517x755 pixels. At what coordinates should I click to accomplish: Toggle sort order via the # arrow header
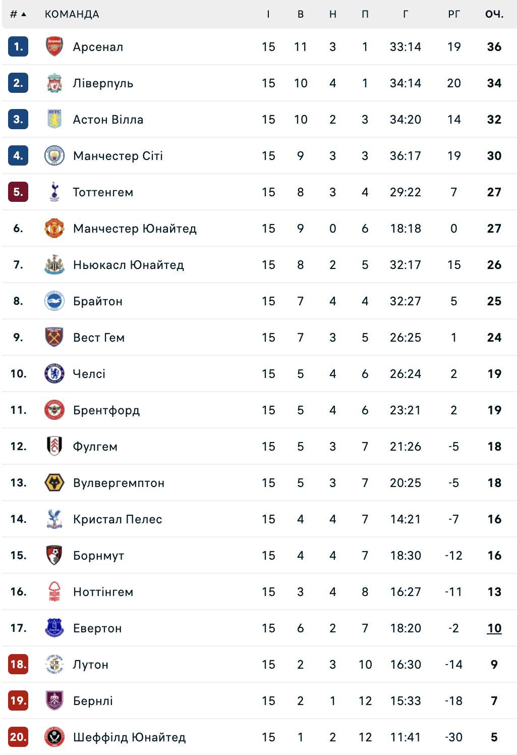point(18,14)
